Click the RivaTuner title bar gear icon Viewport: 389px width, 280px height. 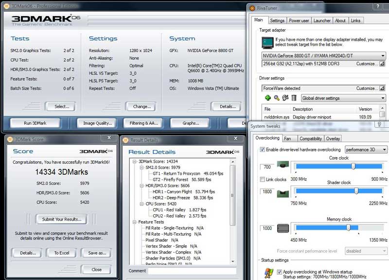[252, 8]
